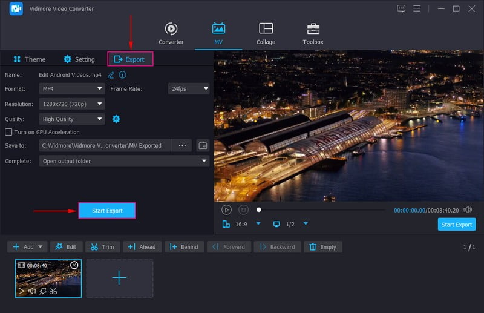
Task: Click the playback progress slider handle
Action: coord(259,209)
